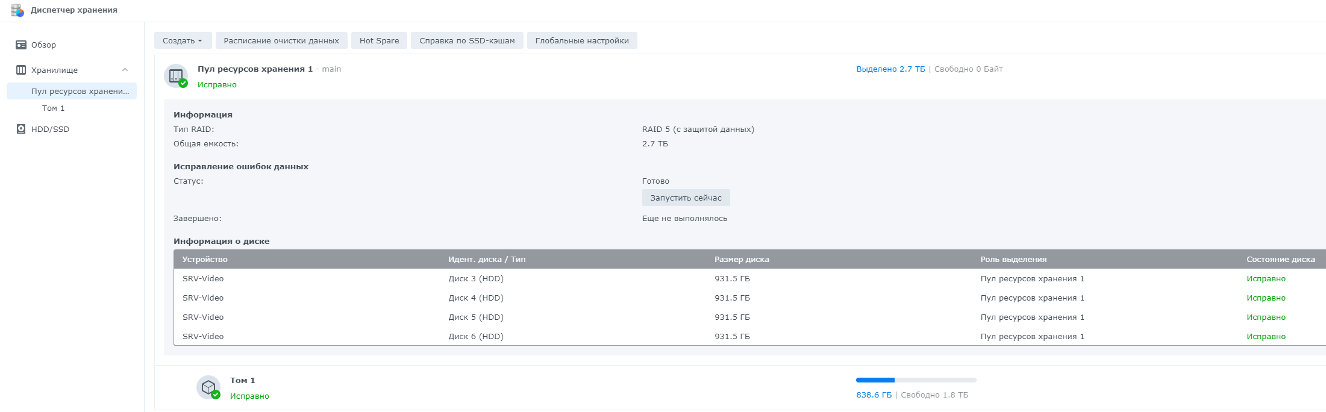Select the Диск 4 (HDD) row
1326x412 pixels.
pos(749,298)
